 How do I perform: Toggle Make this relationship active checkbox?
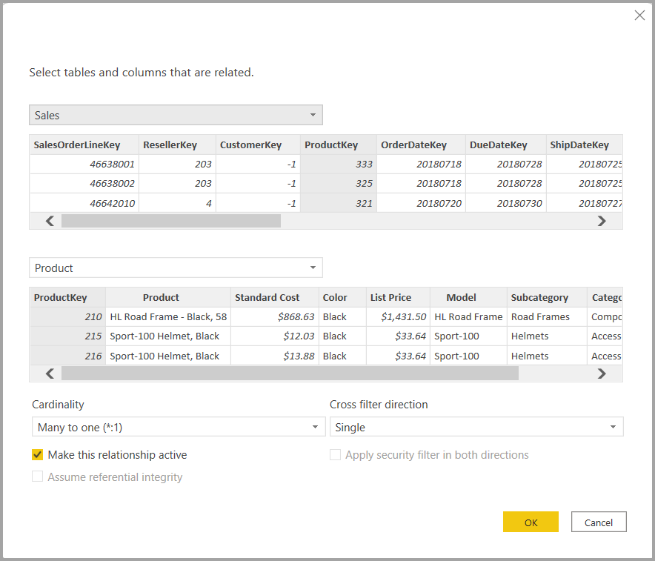[x=38, y=454]
